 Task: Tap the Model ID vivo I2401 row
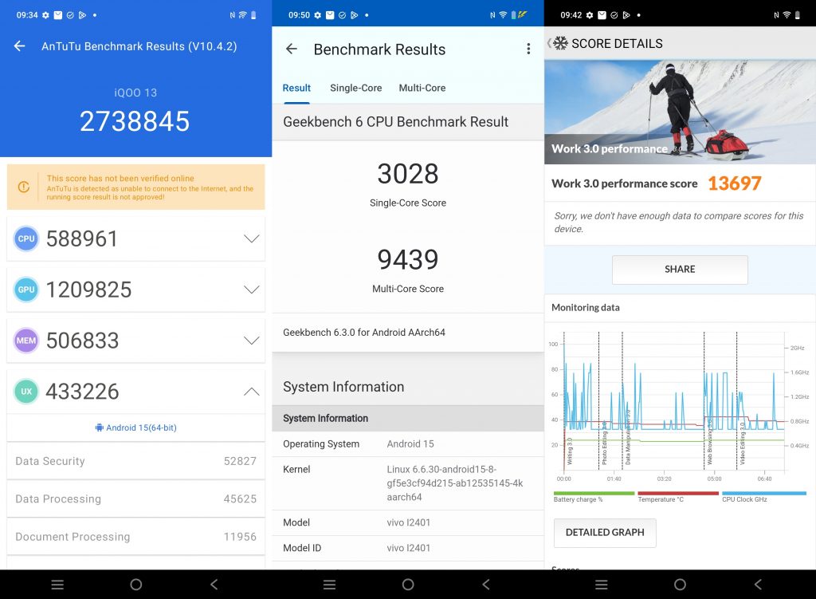[408, 548]
